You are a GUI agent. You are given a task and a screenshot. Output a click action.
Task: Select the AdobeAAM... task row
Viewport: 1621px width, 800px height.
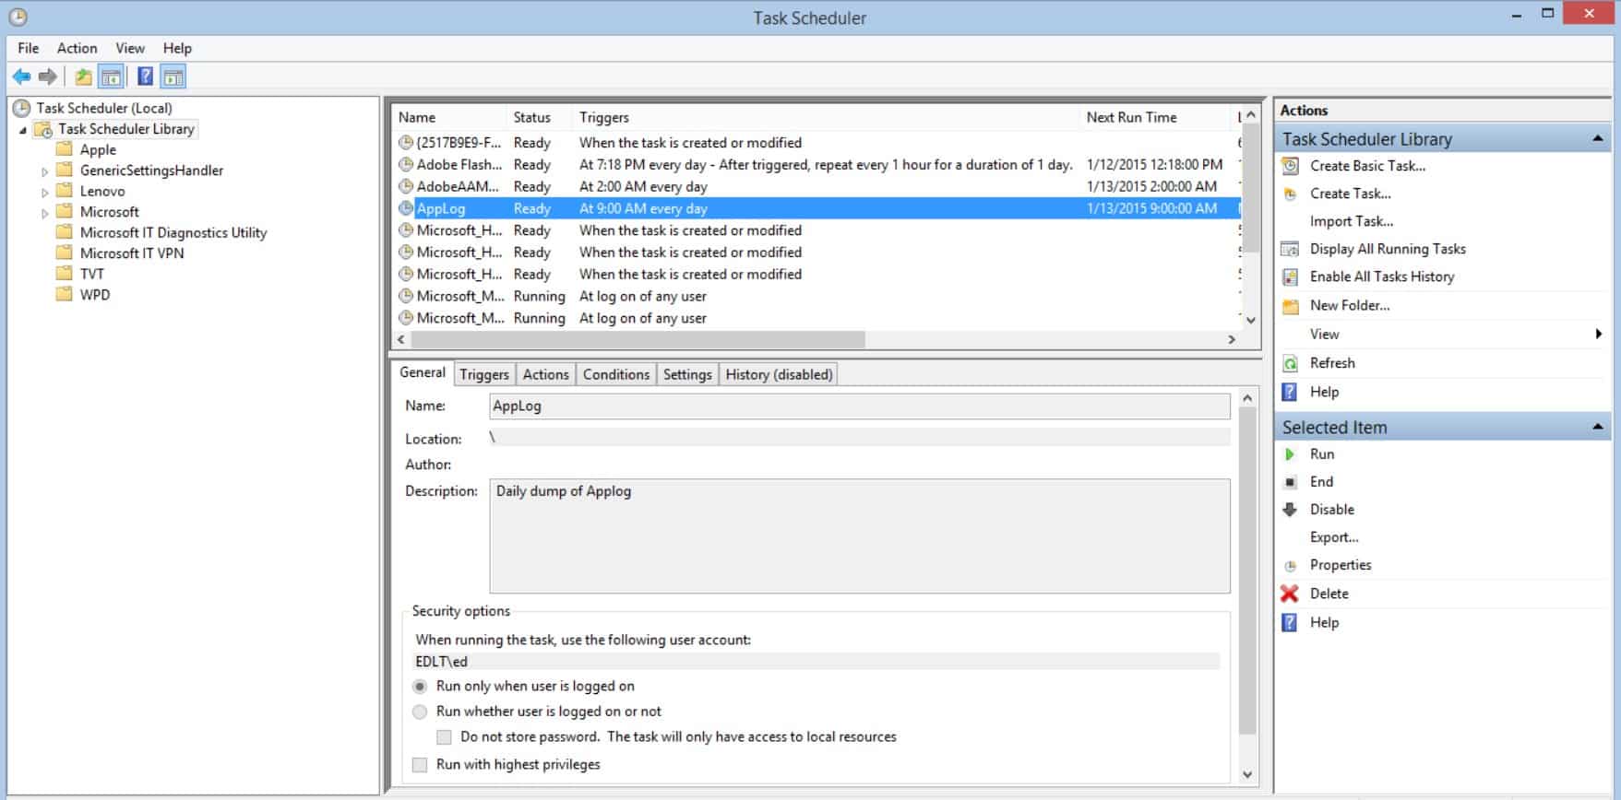pyautogui.click(x=817, y=186)
